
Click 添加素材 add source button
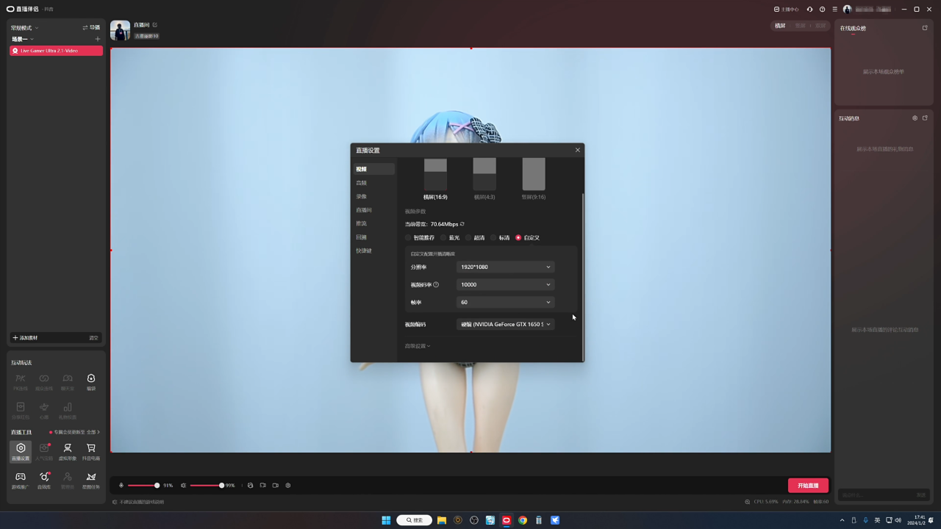(x=26, y=338)
